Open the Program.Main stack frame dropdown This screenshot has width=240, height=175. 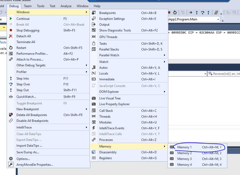coord(218,19)
